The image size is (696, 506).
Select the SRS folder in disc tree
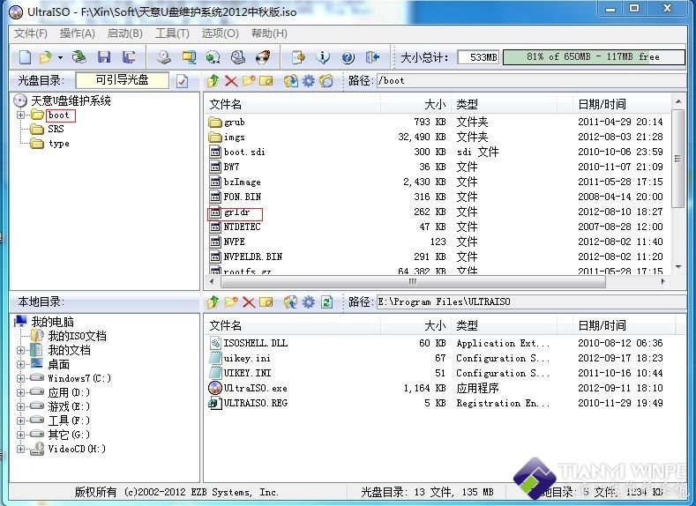pos(56,129)
